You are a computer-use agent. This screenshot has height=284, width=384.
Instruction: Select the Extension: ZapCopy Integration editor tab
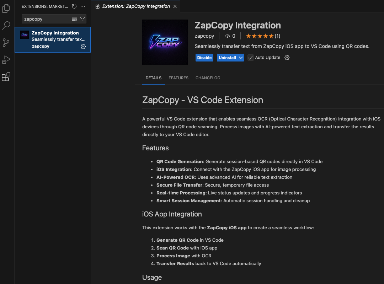(x=136, y=6)
